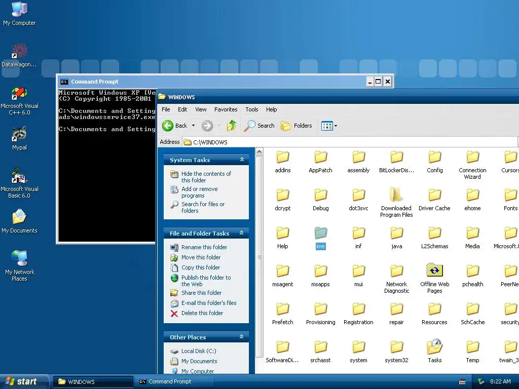Select the addins folder
519x389 pixels.
coord(283,162)
